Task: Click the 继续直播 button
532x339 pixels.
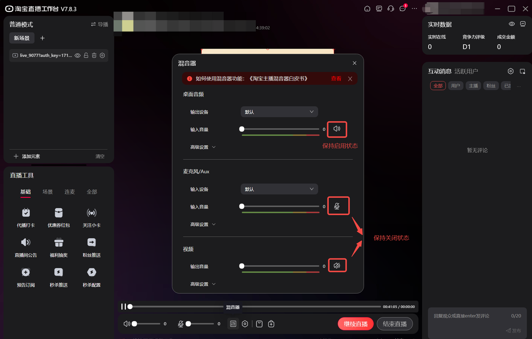Action: tap(356, 324)
